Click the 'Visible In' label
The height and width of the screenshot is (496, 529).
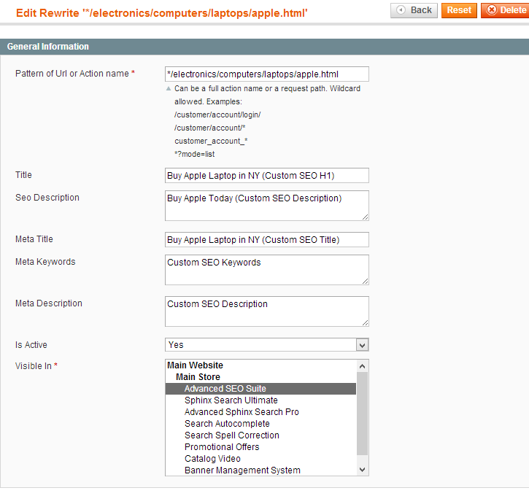34,366
